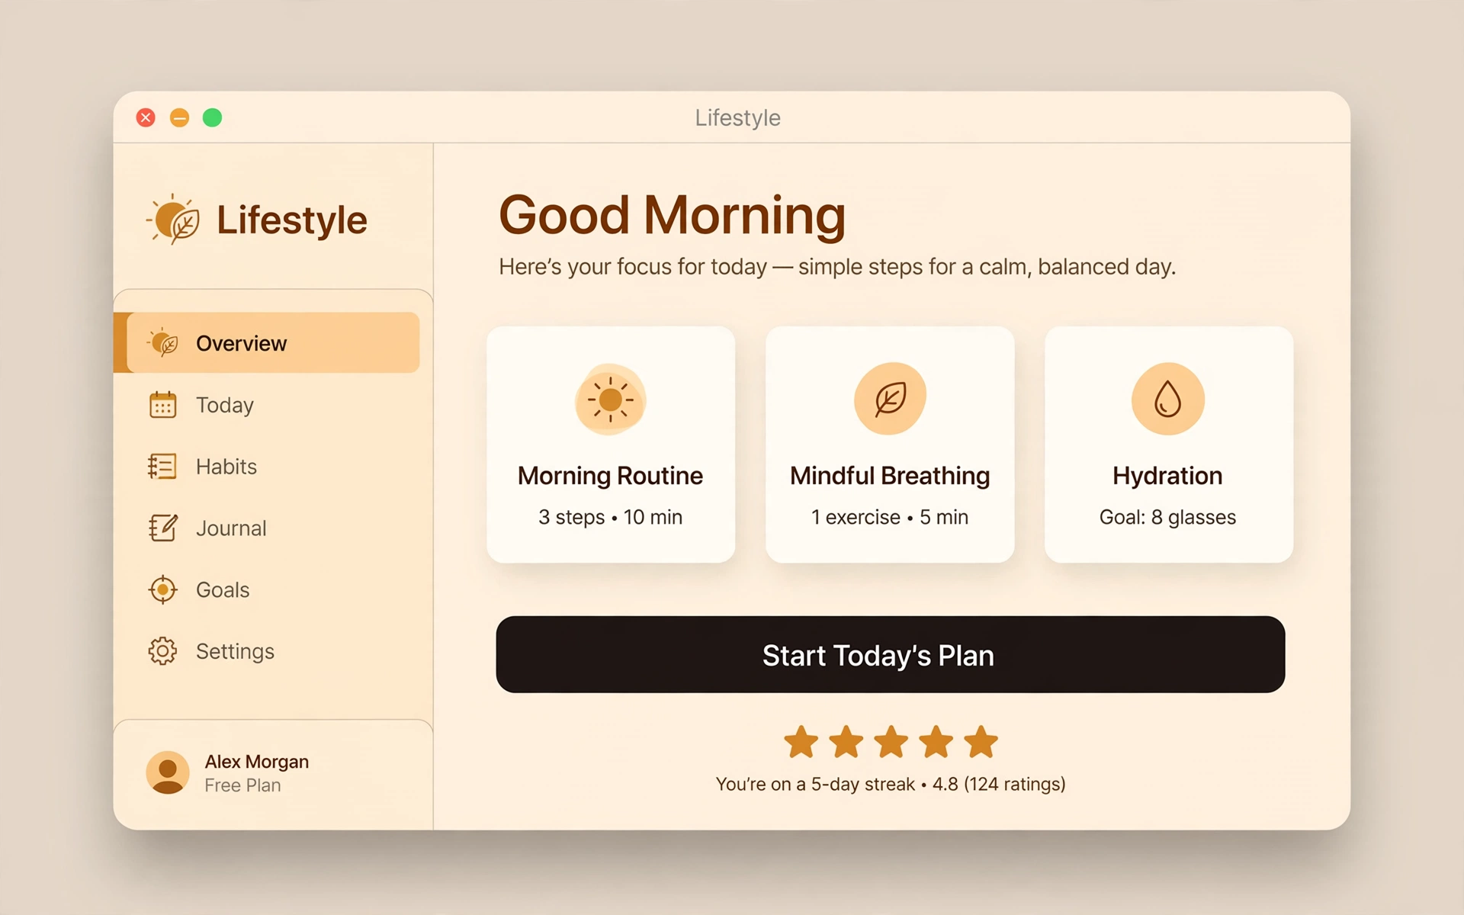Open the Hydration card title
Viewport: 1464px width, 915px height.
click(1167, 476)
